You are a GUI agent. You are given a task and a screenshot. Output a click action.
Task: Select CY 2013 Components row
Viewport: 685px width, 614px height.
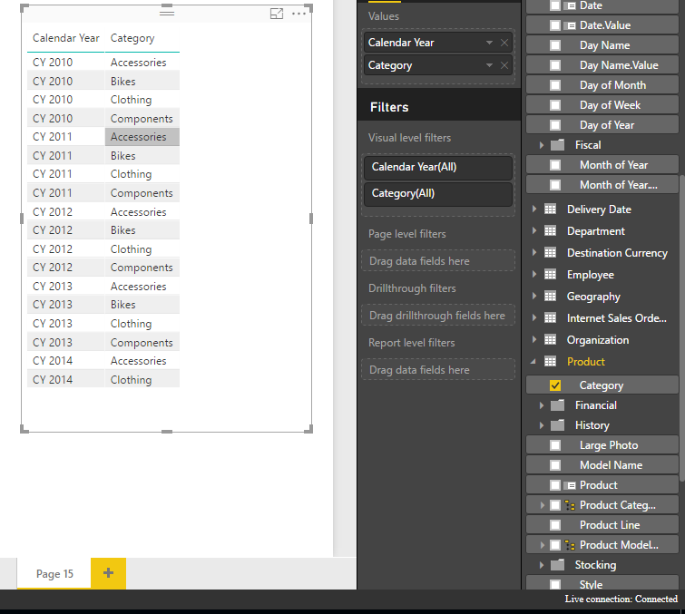pyautogui.click(x=103, y=343)
